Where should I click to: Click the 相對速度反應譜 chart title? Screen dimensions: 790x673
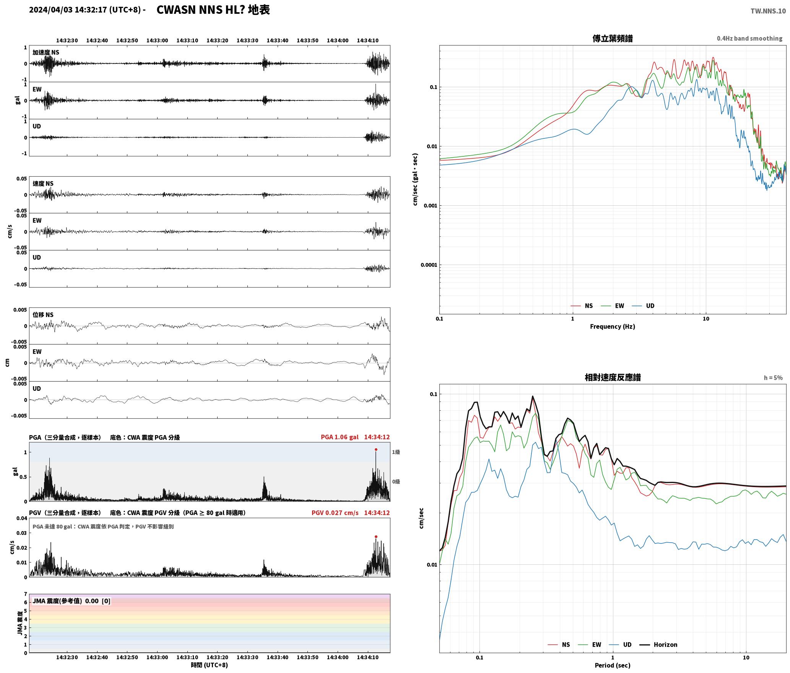point(613,377)
